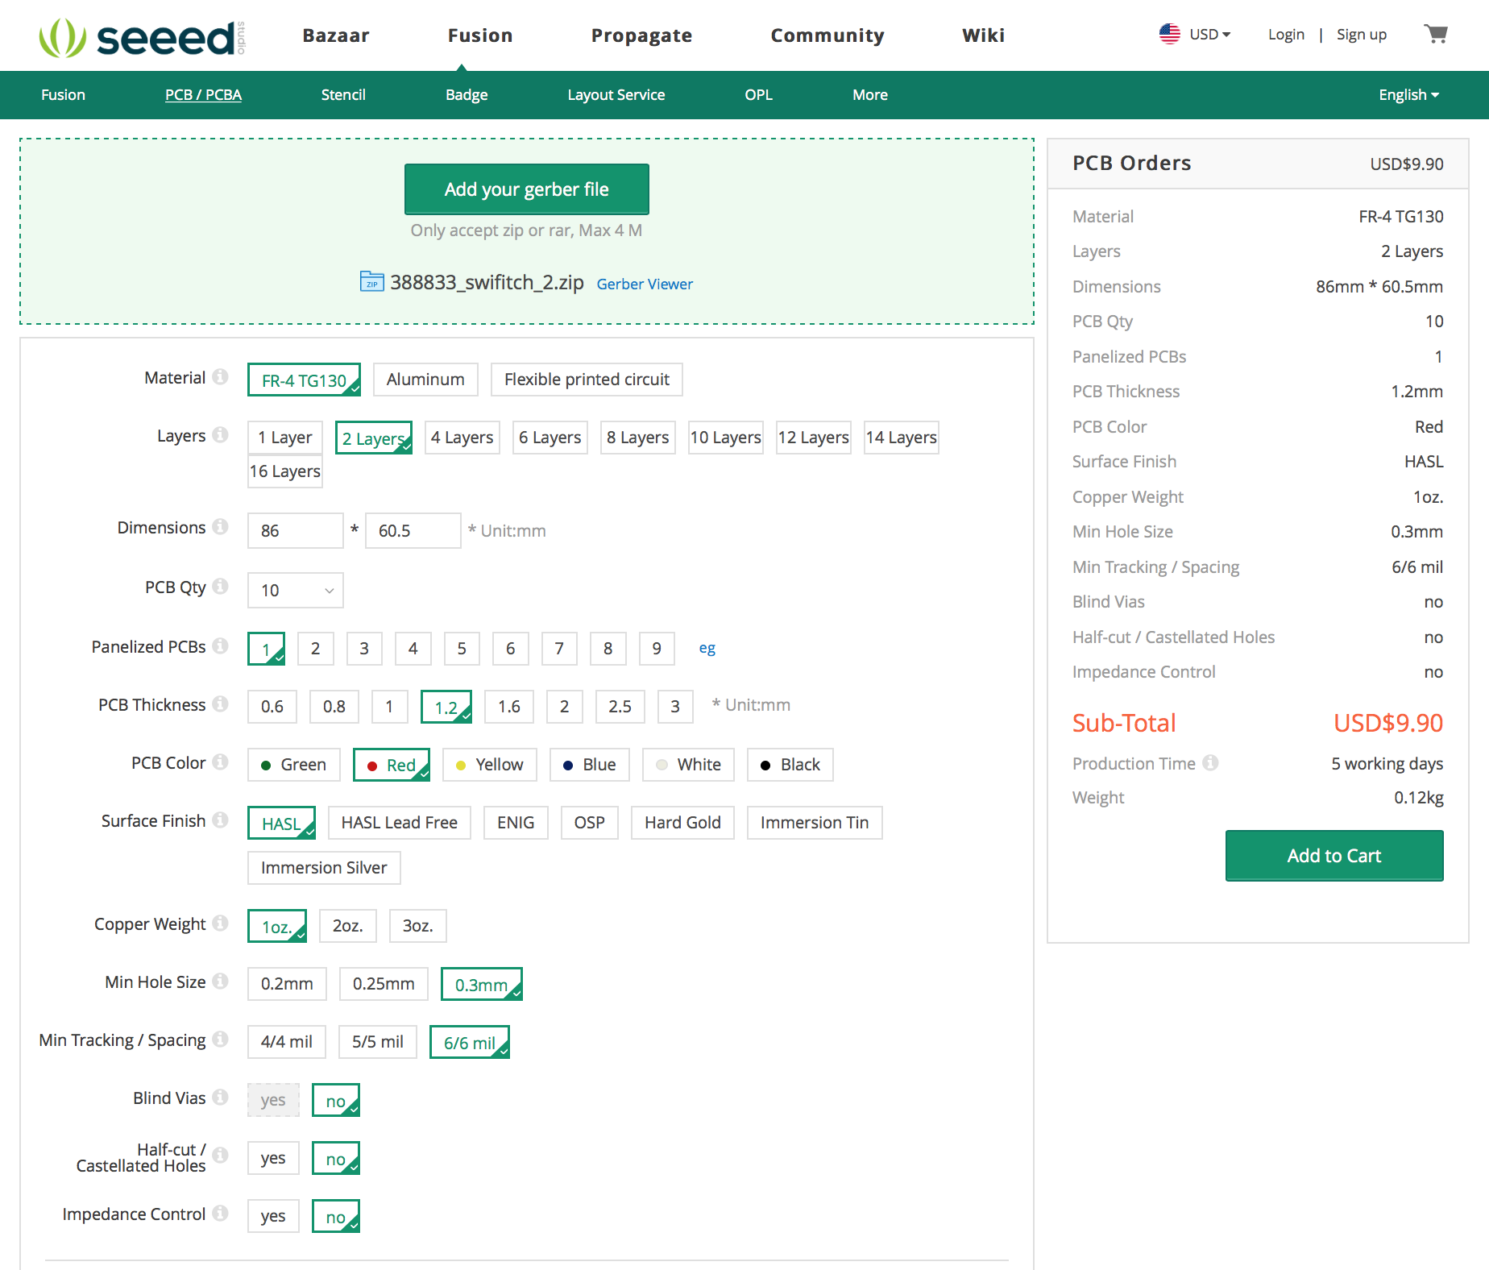Open the Bazaar menu
The image size is (1489, 1270).
tap(336, 35)
